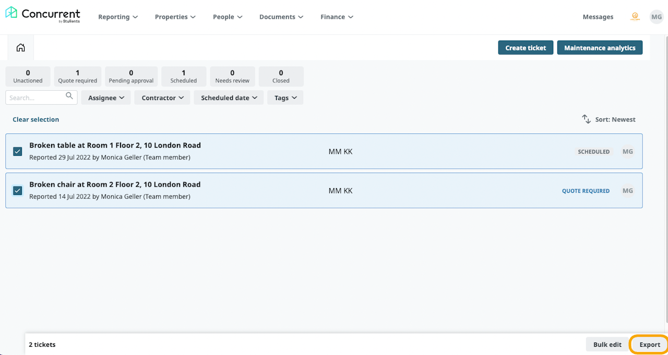Uncheck the Broken table ticket checkbox
668x355 pixels.
coord(18,152)
